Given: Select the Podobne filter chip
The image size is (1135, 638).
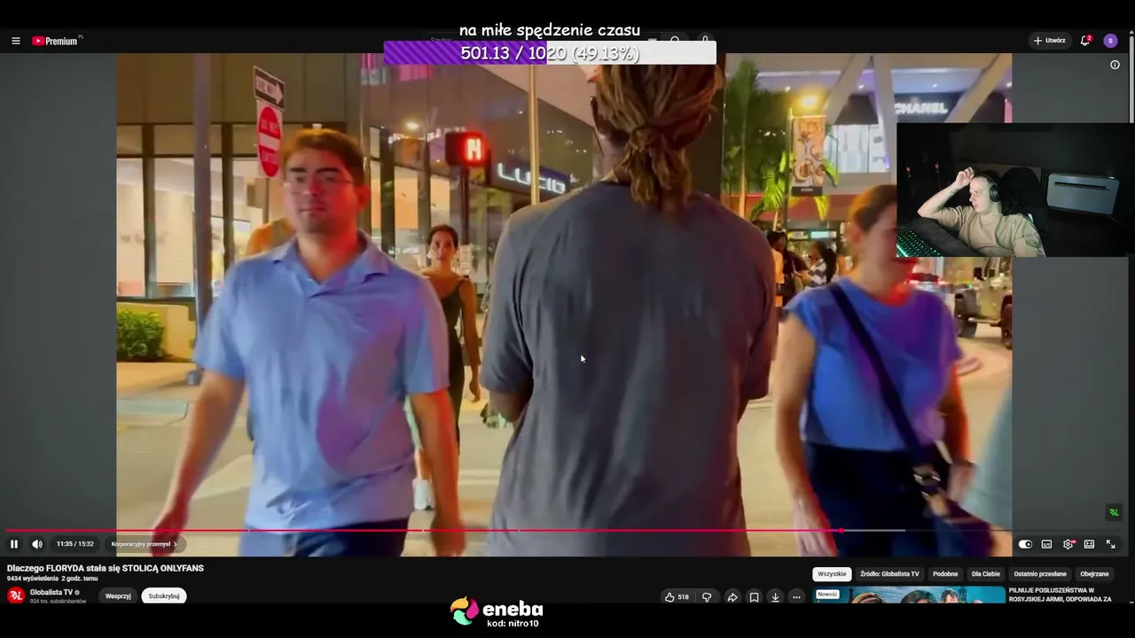Looking at the screenshot, I should pyautogui.click(x=945, y=574).
